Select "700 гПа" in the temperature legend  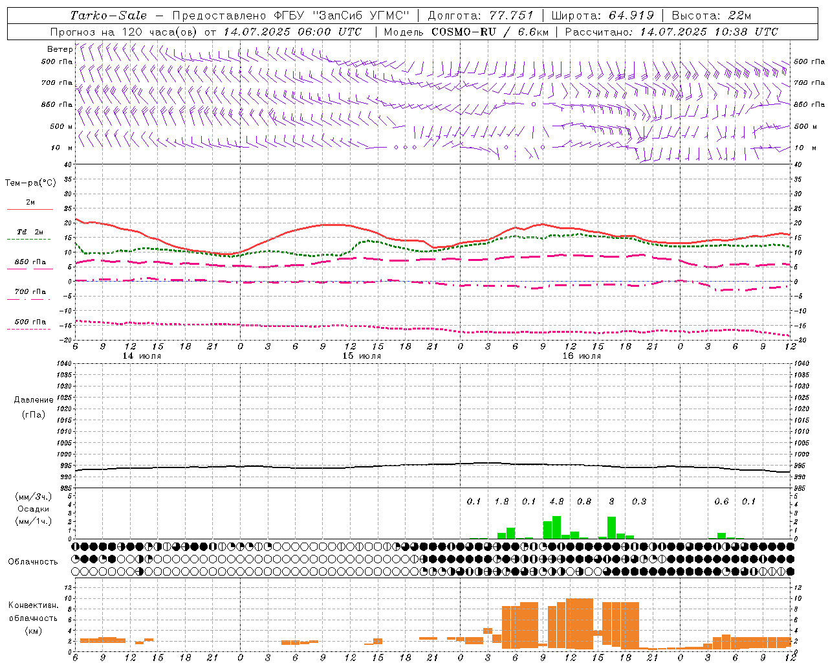30,292
